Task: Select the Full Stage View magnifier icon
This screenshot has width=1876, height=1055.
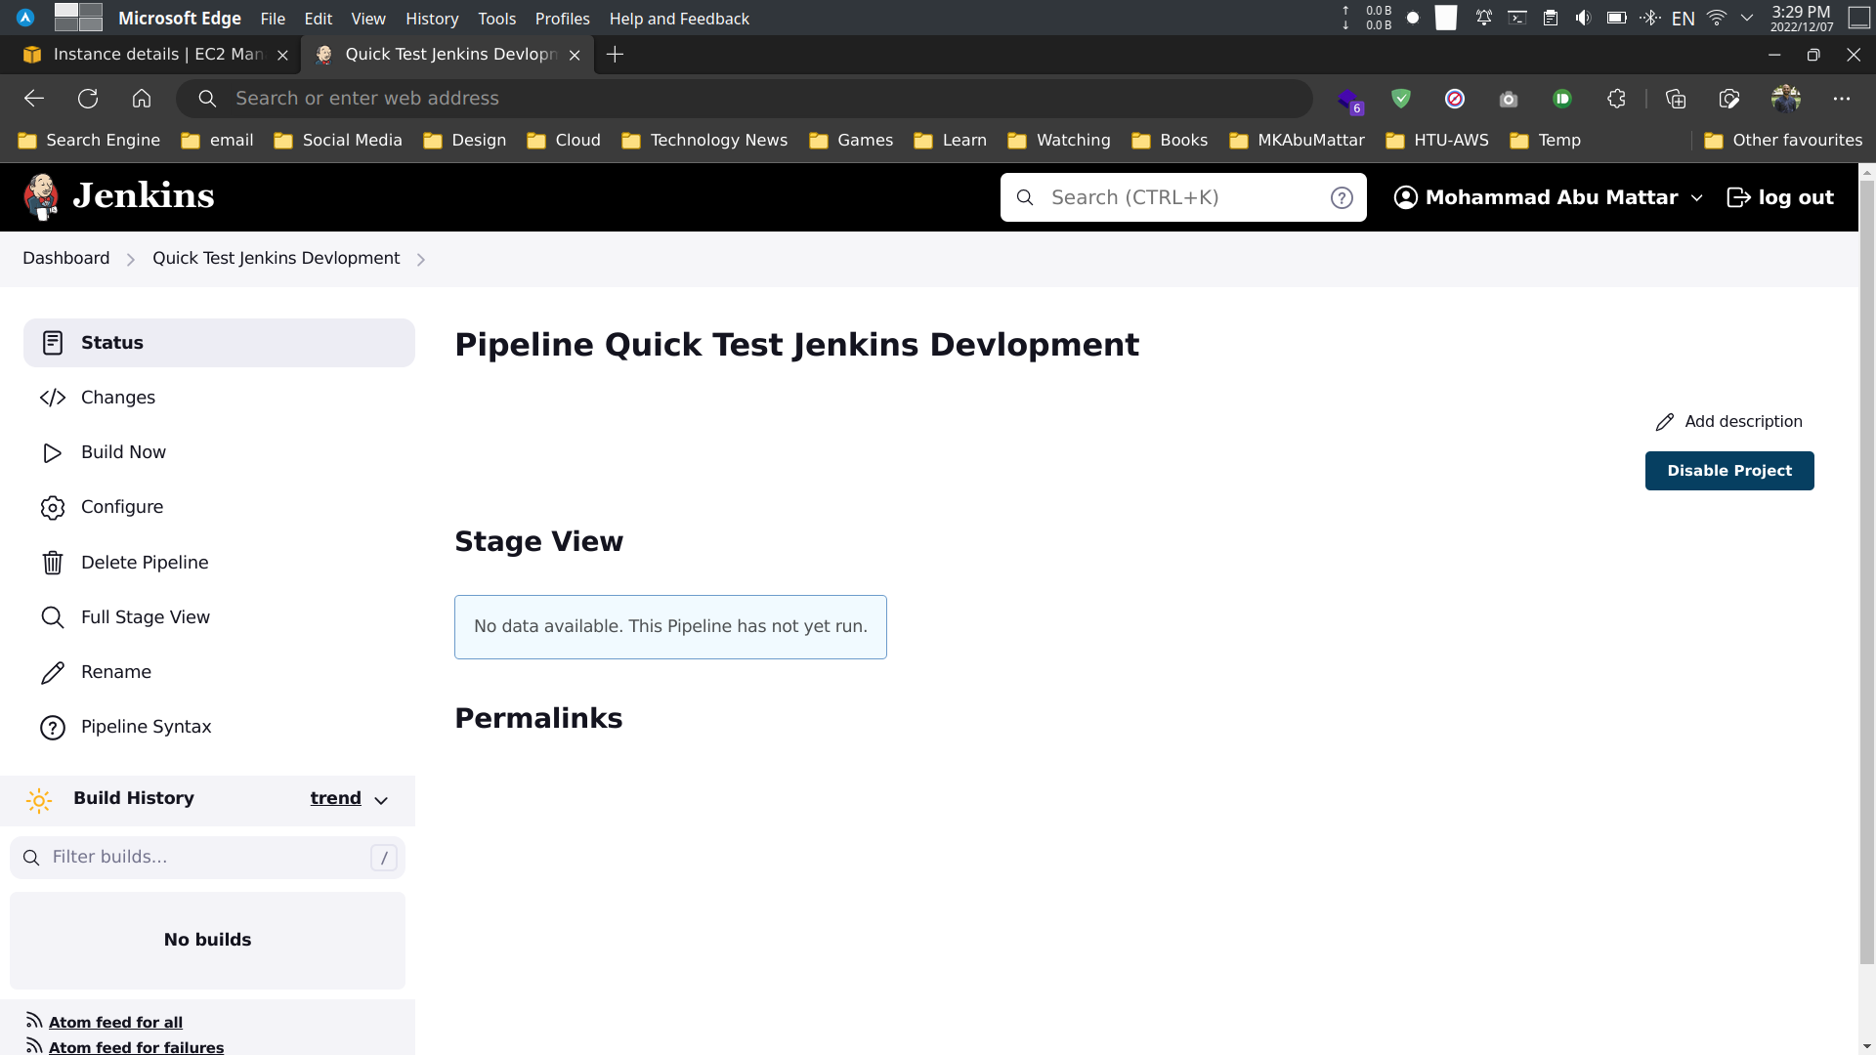Action: point(52,616)
